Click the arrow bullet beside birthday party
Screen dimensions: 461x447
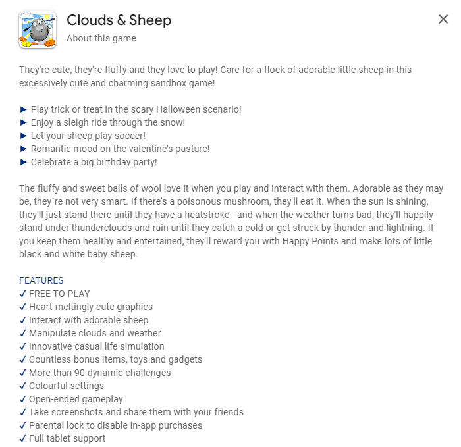(x=23, y=162)
